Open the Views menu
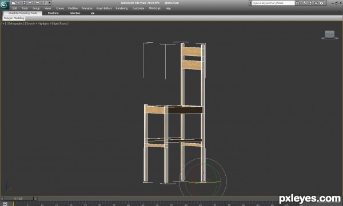 pyautogui.click(x=47, y=9)
